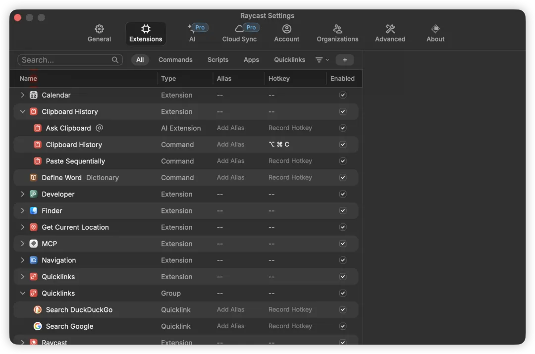Switch to the Advanced tab
This screenshot has width=535, height=354.
(x=390, y=34)
